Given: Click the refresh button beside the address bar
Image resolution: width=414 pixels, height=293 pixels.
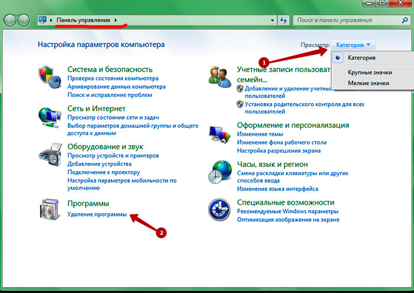Looking at the screenshot, I should [283, 20].
